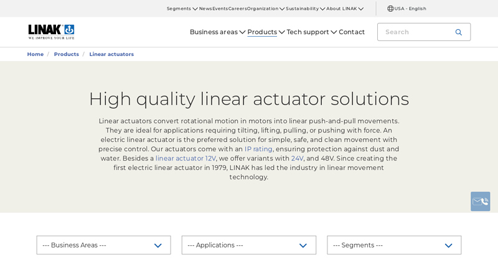Screen dimensions: 498x280
Task: Go to Careers in the top bar
Action: pyautogui.click(x=238, y=9)
